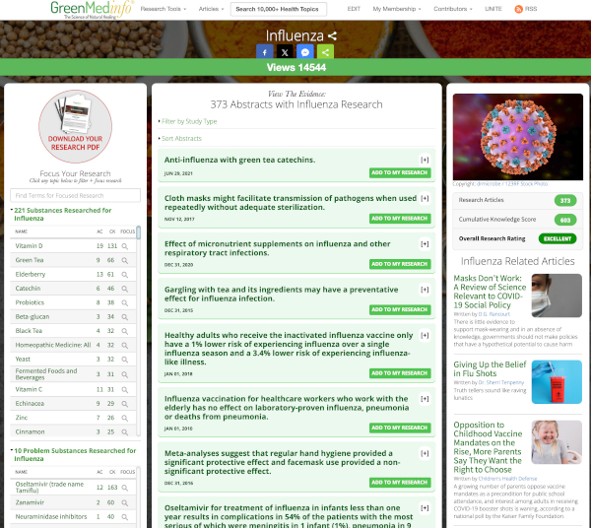Screen dimensions: 591x528
Task: Share via Messenger icon
Action: click(x=305, y=52)
